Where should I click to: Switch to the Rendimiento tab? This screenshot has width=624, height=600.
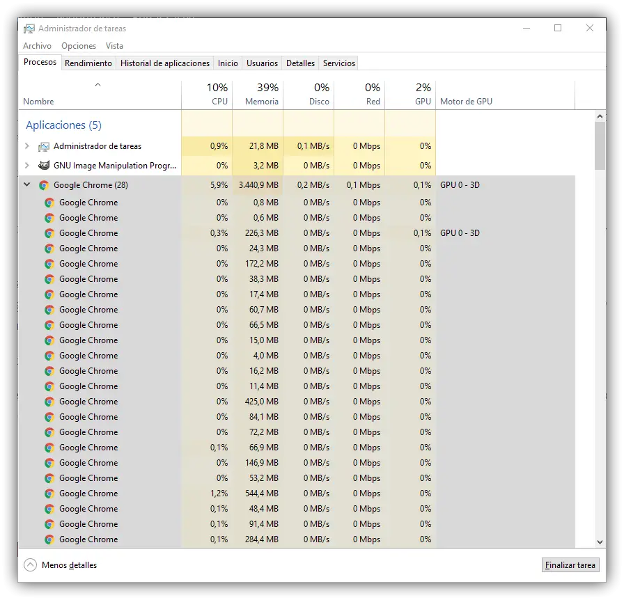point(88,63)
